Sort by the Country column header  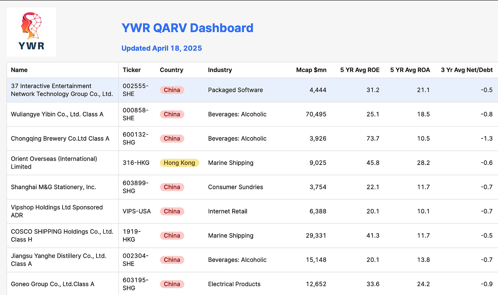pyautogui.click(x=171, y=70)
